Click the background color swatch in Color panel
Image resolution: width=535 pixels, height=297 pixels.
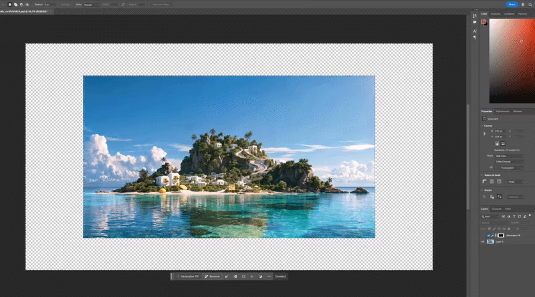coord(486,24)
